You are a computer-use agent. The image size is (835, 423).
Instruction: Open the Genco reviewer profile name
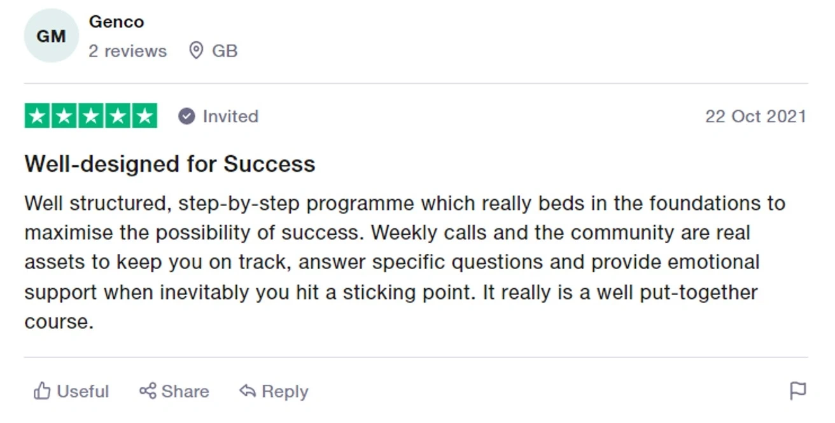click(116, 22)
